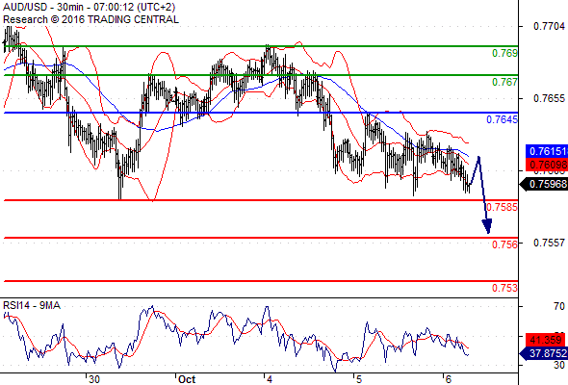The image size is (568, 385).
Task: Click the blue 0.7645 pivot label
Action: tap(502, 119)
